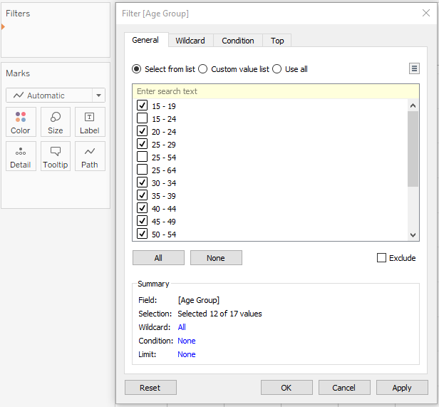Open the Size marks card
This screenshot has height=407, width=439.
(x=55, y=122)
